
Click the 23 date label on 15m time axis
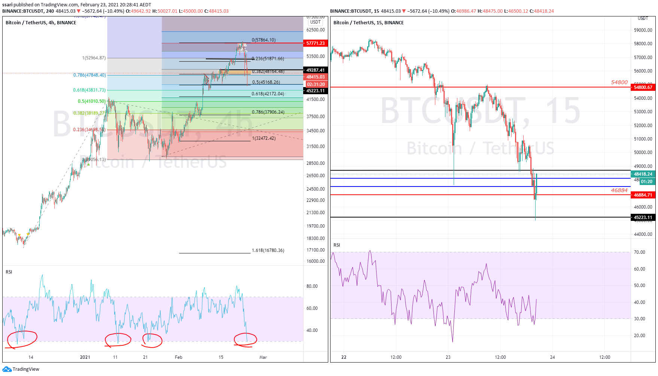tap(448, 357)
